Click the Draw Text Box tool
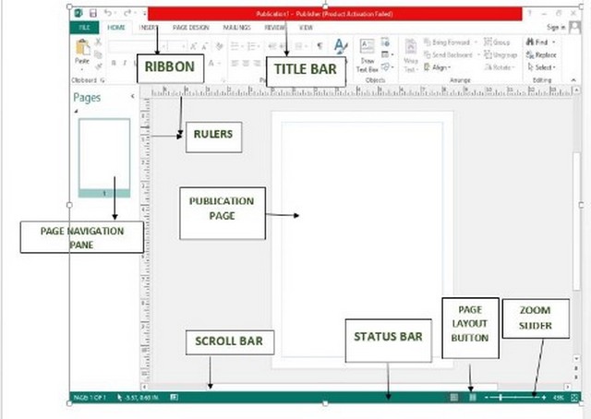The height and width of the screenshot is (419, 591). point(367,56)
